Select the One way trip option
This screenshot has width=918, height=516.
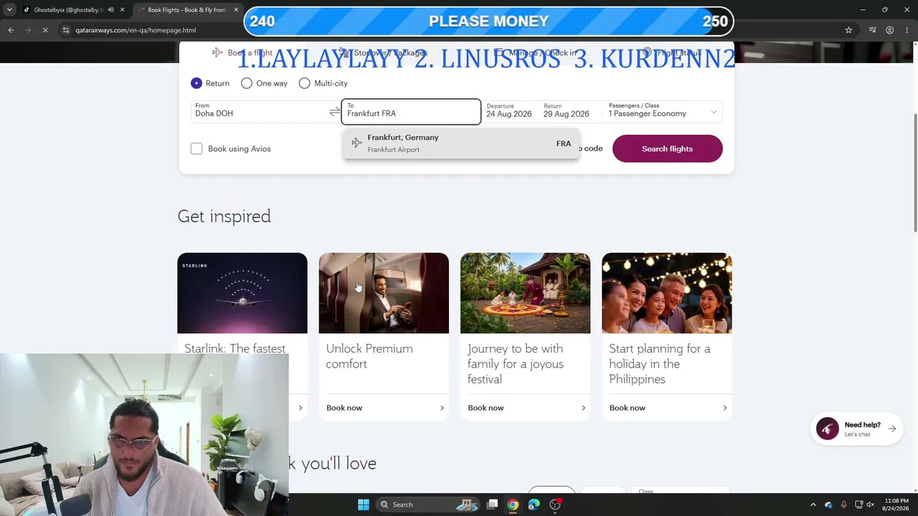[247, 83]
